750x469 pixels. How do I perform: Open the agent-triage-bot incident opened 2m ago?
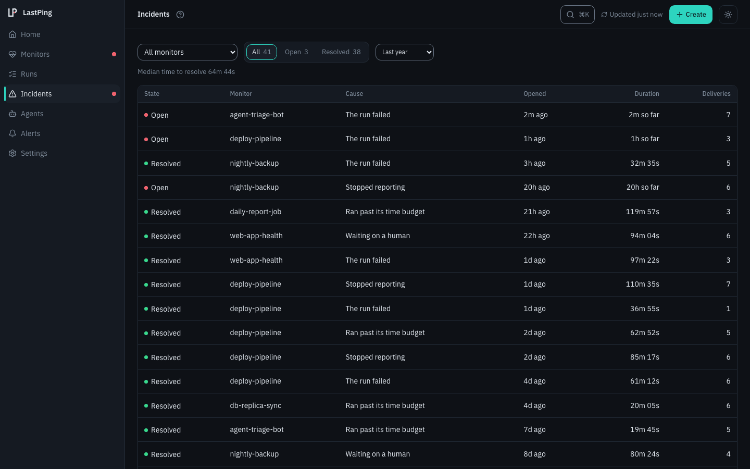(438, 115)
